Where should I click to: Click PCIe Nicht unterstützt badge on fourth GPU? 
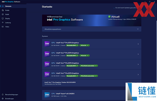coord(89,76)
